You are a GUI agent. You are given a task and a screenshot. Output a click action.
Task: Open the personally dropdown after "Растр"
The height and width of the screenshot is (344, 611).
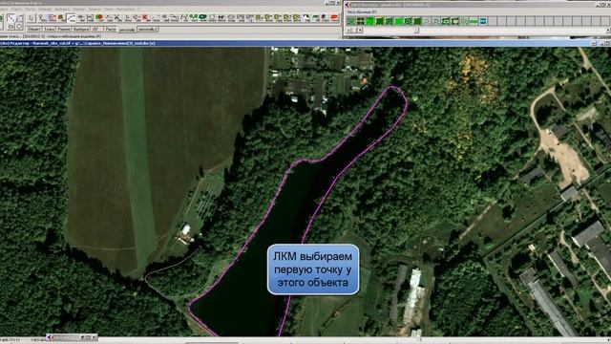tap(126, 30)
